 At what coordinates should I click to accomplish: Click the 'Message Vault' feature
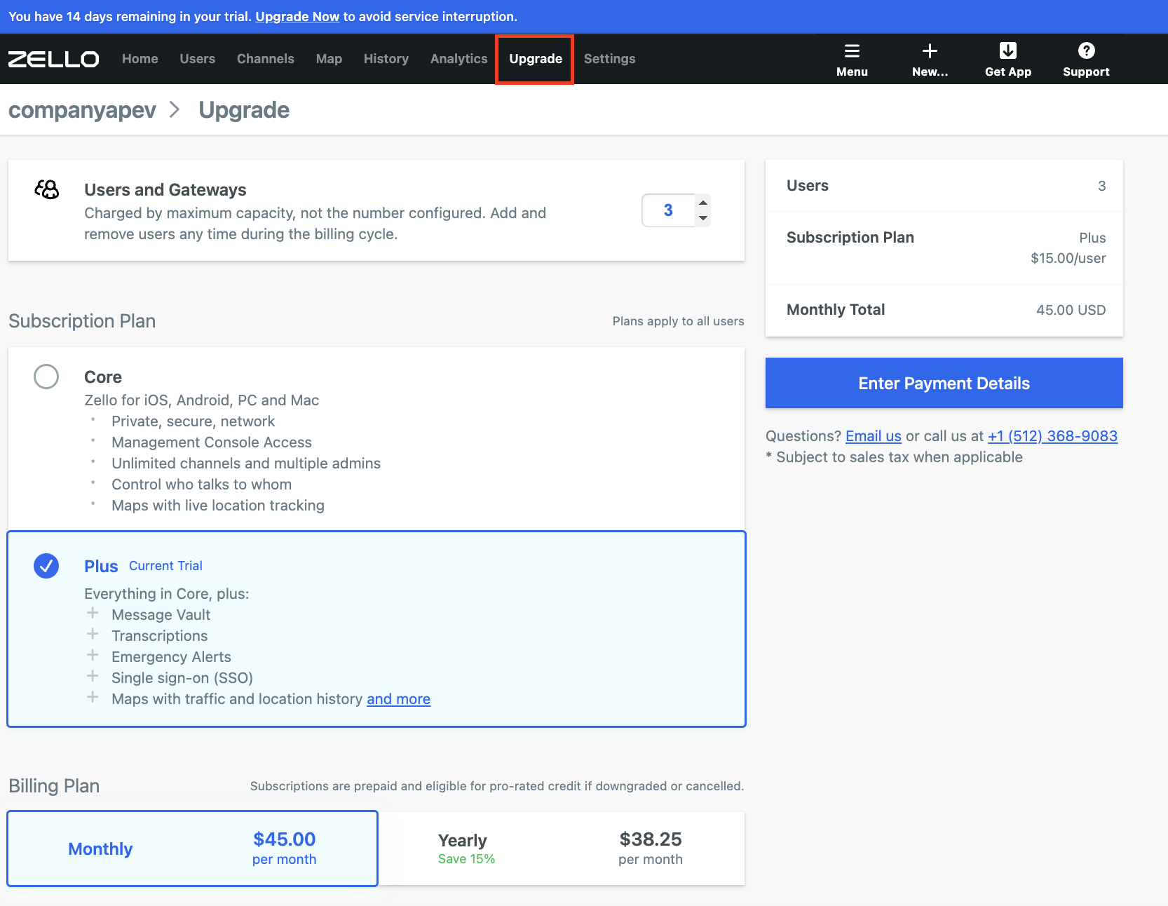(161, 615)
